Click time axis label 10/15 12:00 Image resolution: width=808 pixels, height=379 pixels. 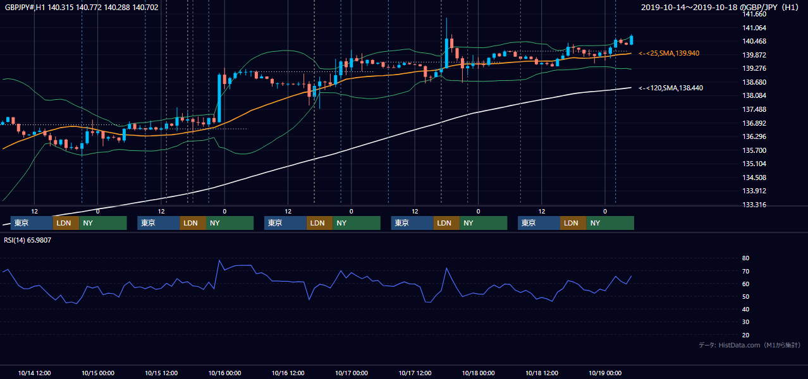tap(161, 373)
